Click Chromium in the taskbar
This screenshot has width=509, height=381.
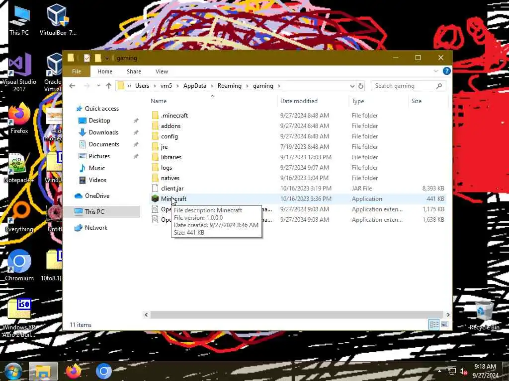[x=104, y=371]
